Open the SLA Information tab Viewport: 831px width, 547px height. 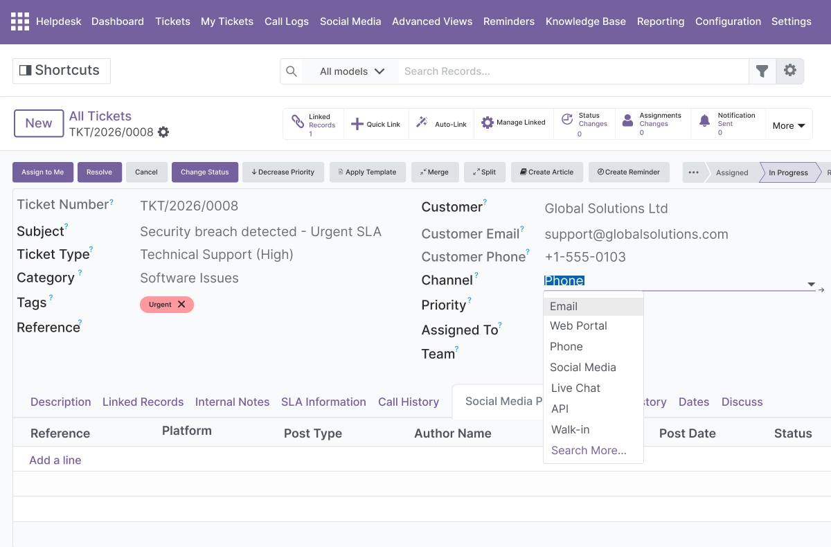click(323, 402)
